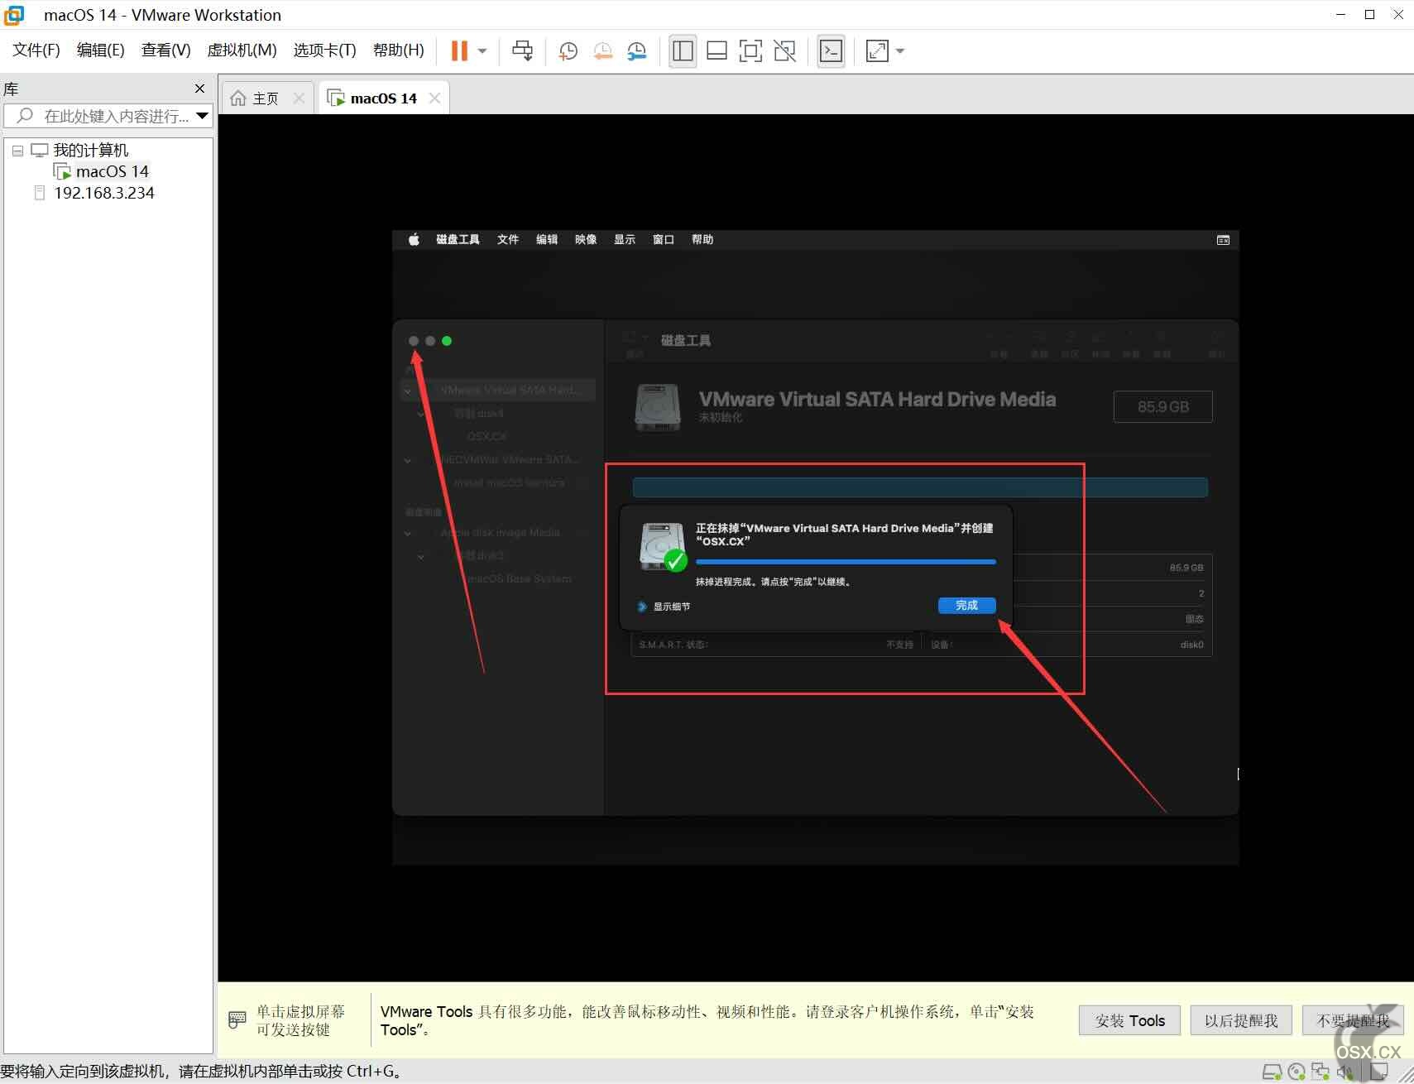Open the 虚拟机(M) menu
The width and height of the screenshot is (1414, 1084).
pyautogui.click(x=242, y=50)
